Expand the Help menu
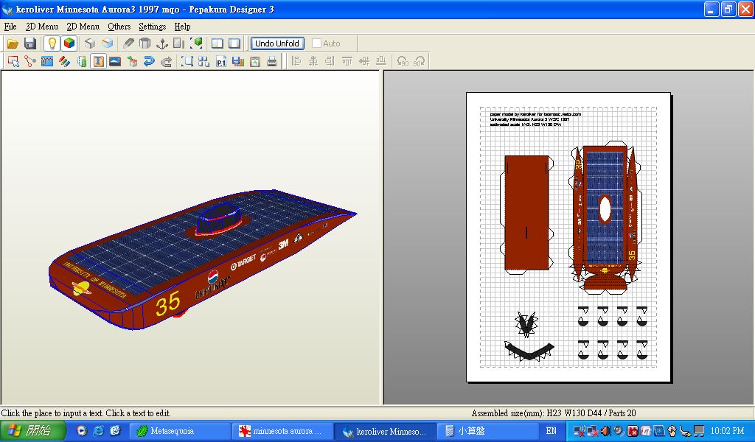This screenshot has width=755, height=442. 182,27
